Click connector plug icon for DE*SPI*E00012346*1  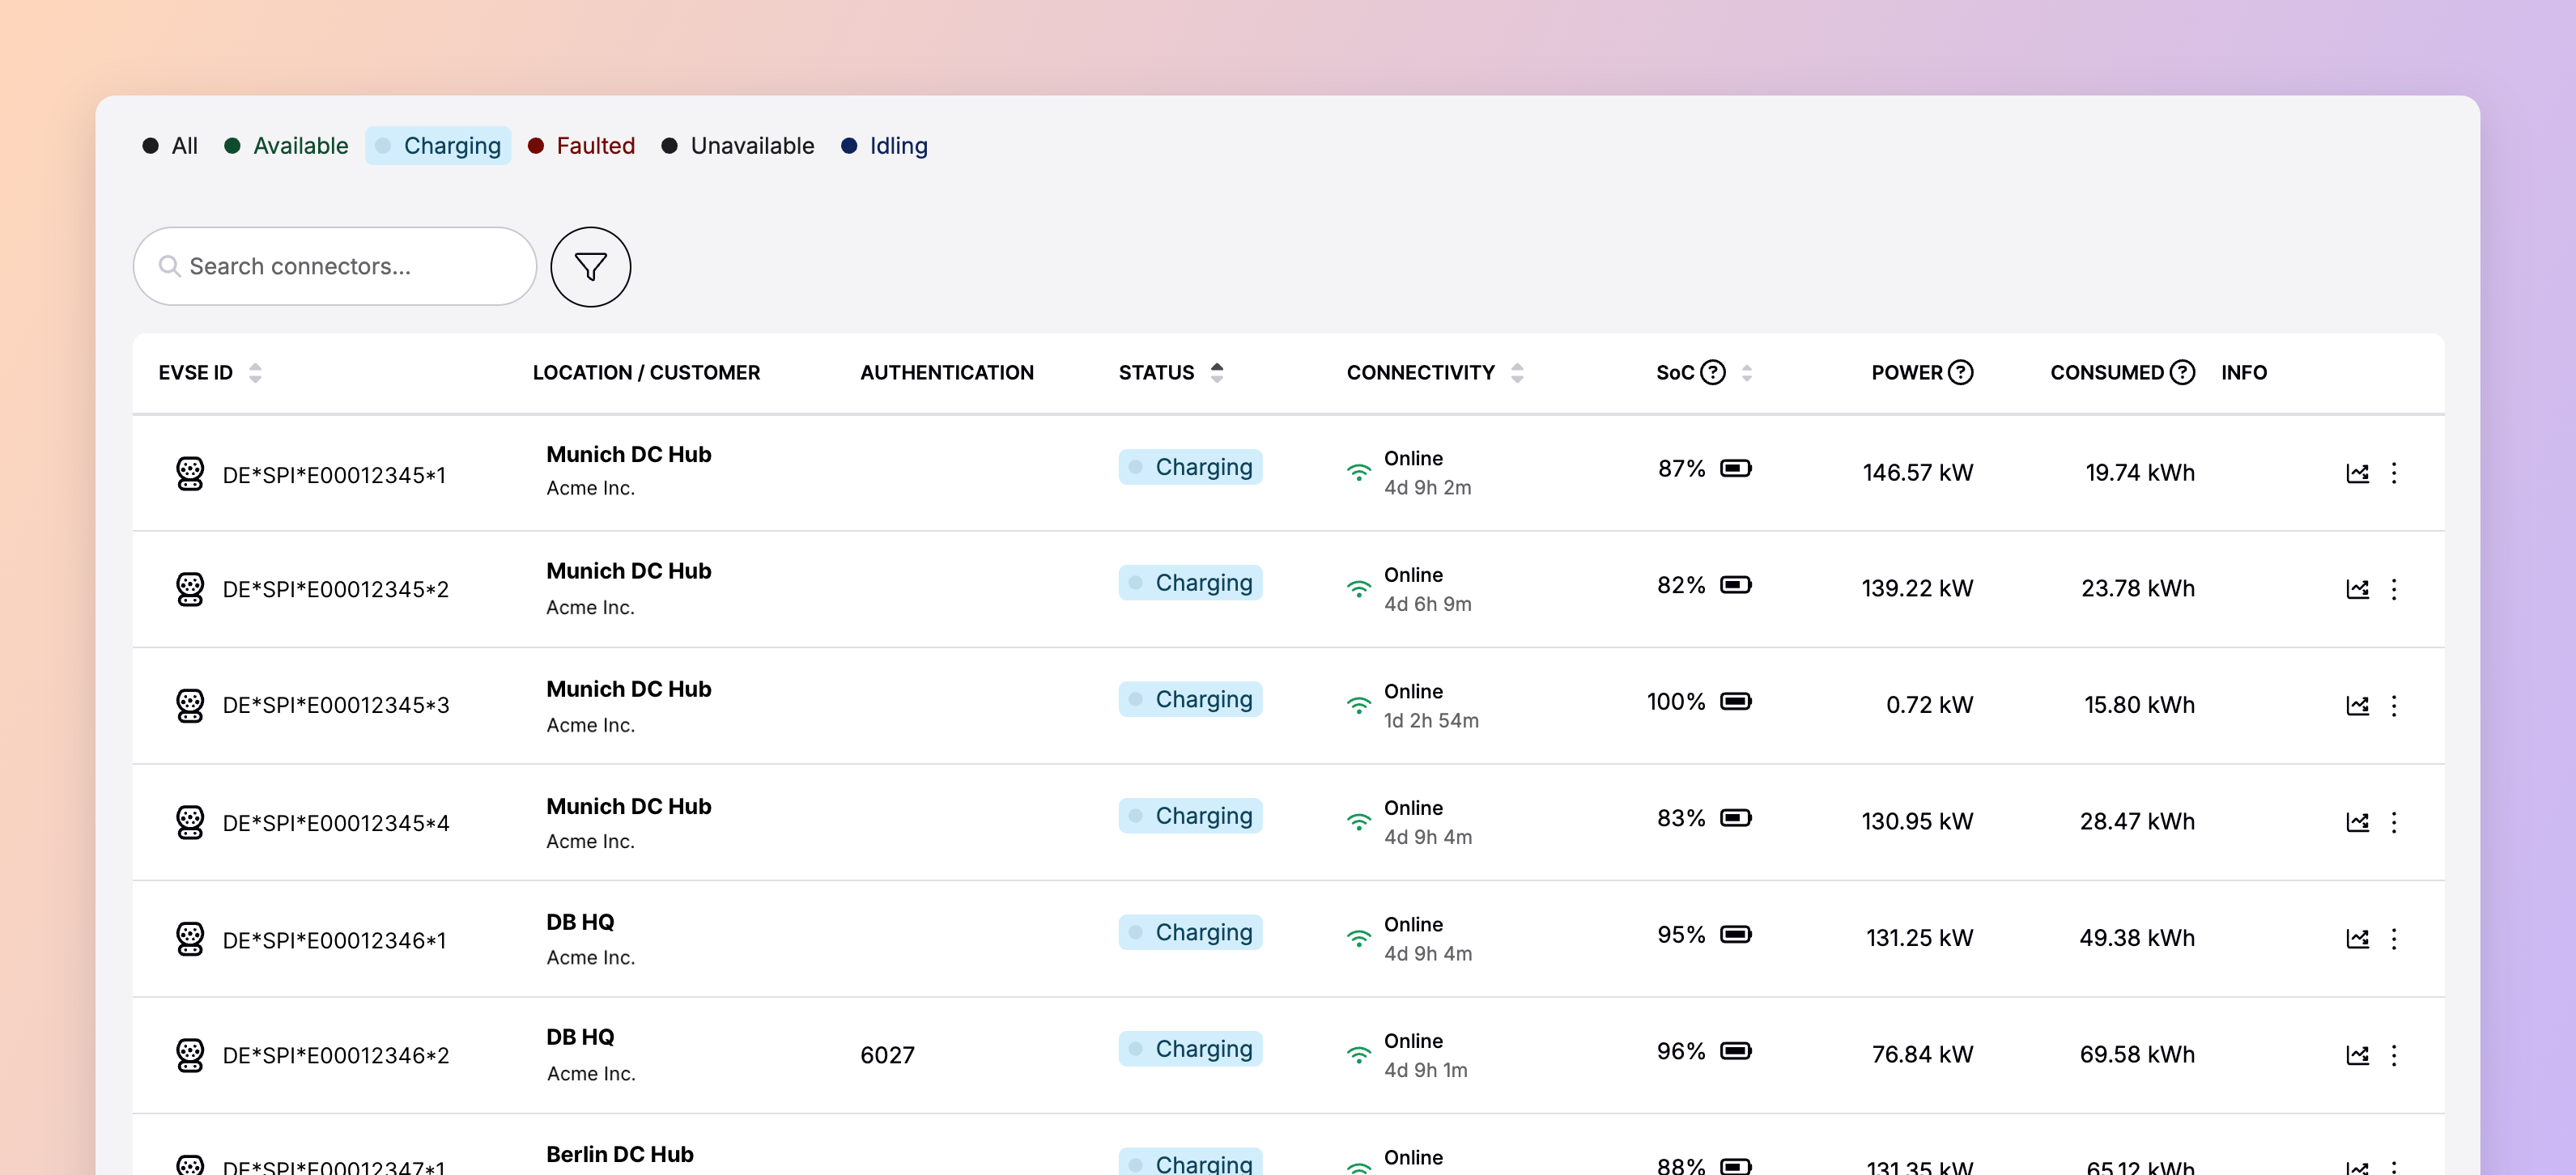tap(190, 938)
